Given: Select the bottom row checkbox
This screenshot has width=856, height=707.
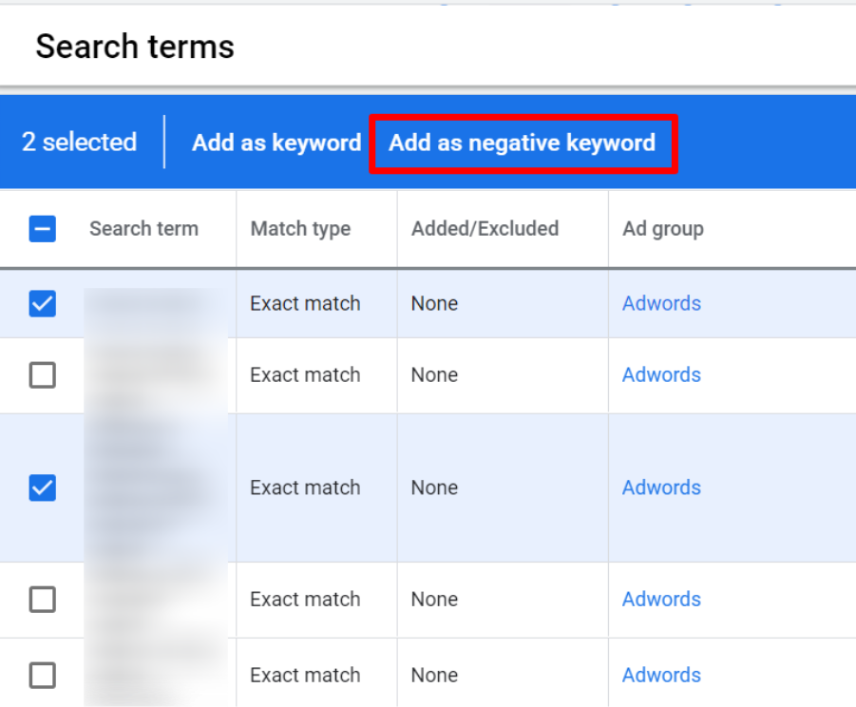Looking at the screenshot, I should click(41, 675).
